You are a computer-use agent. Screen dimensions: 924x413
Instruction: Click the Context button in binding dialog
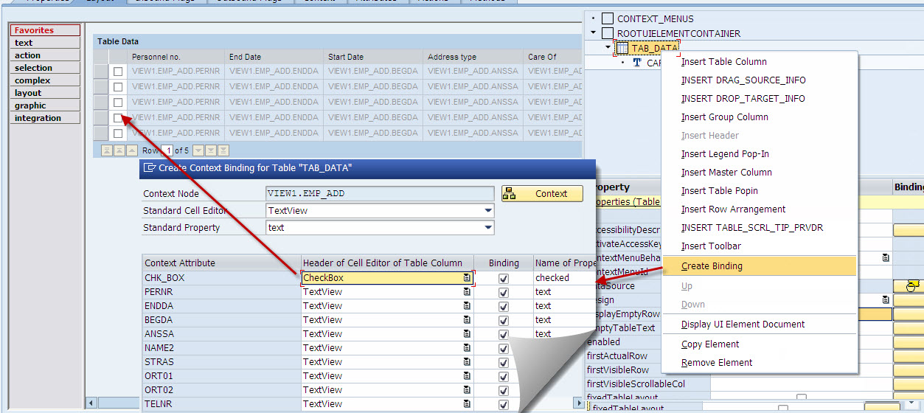coord(542,194)
